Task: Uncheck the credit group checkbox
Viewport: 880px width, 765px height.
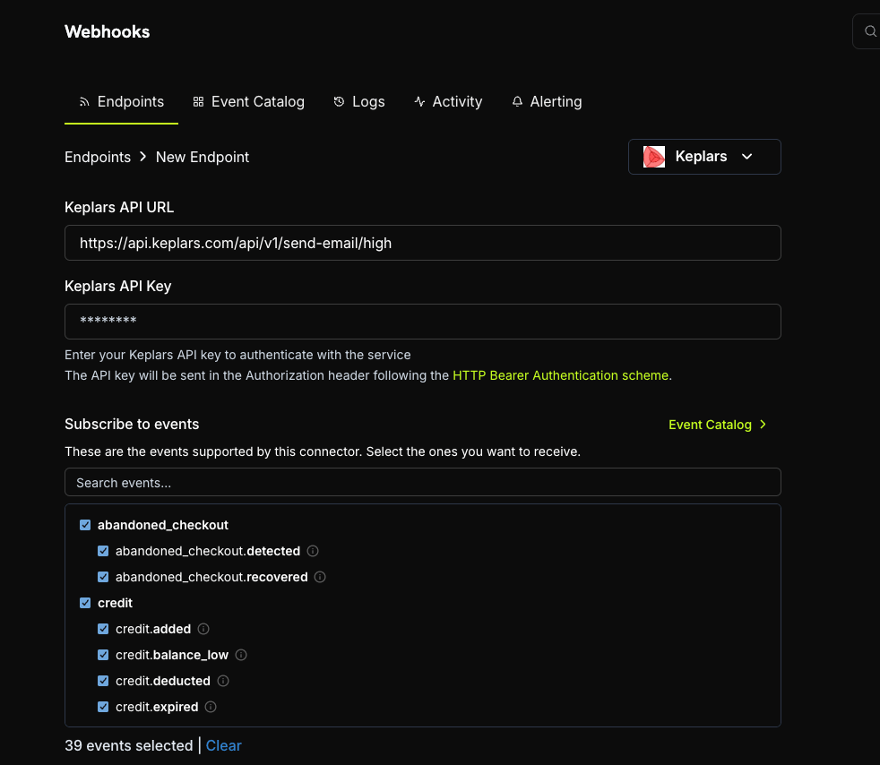Action: click(85, 603)
